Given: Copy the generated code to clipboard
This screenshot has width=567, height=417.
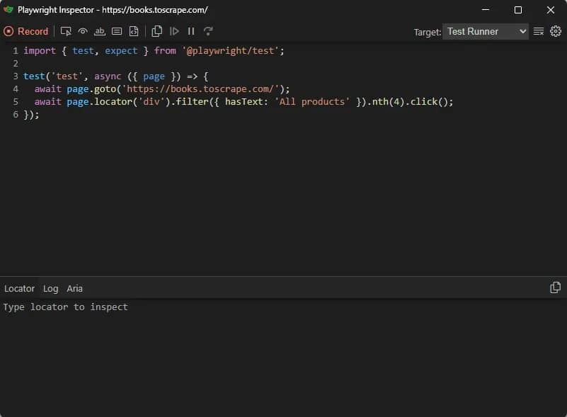Looking at the screenshot, I should [156, 31].
